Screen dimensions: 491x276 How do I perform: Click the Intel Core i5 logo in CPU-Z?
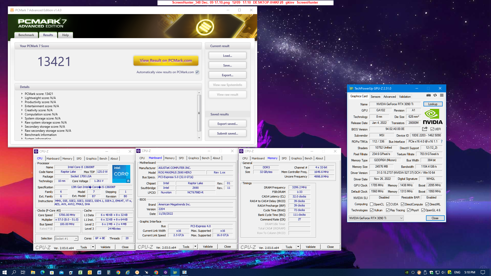tap(121, 174)
